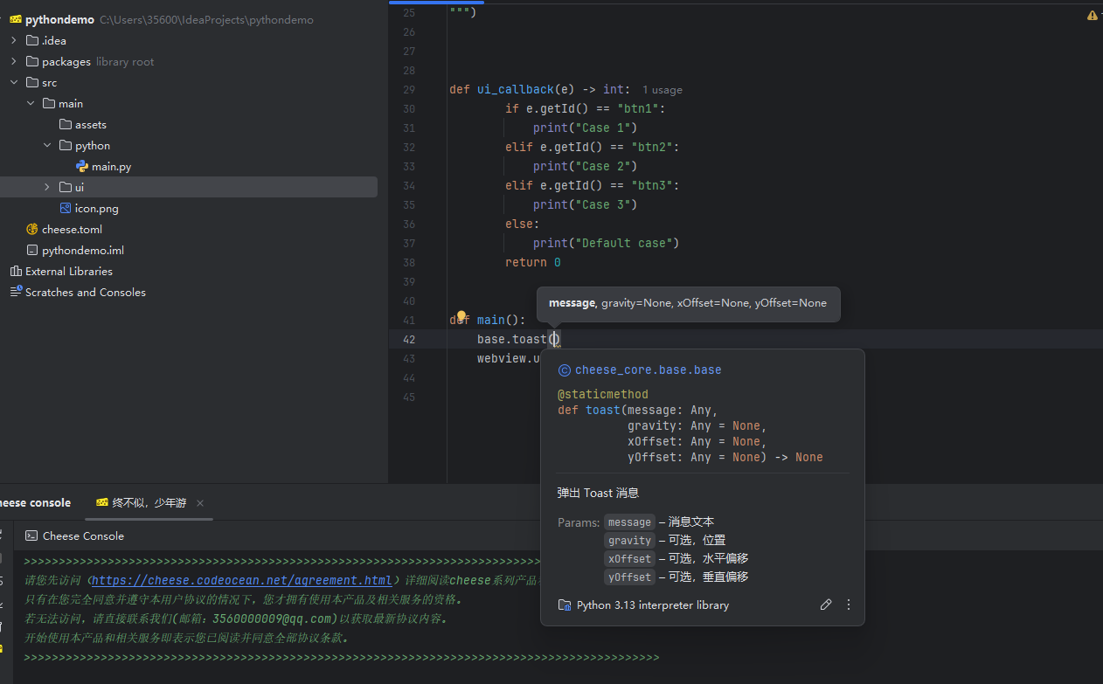The width and height of the screenshot is (1103, 684).
Task: Click the 'return 0' statement
Action: point(533,262)
